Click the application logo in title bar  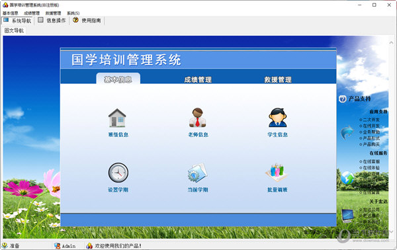pyautogui.click(x=5, y=5)
